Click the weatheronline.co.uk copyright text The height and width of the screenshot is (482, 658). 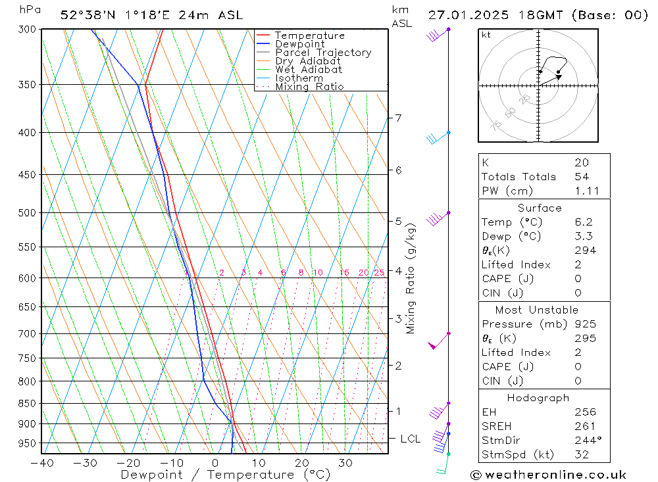pyautogui.click(x=548, y=475)
